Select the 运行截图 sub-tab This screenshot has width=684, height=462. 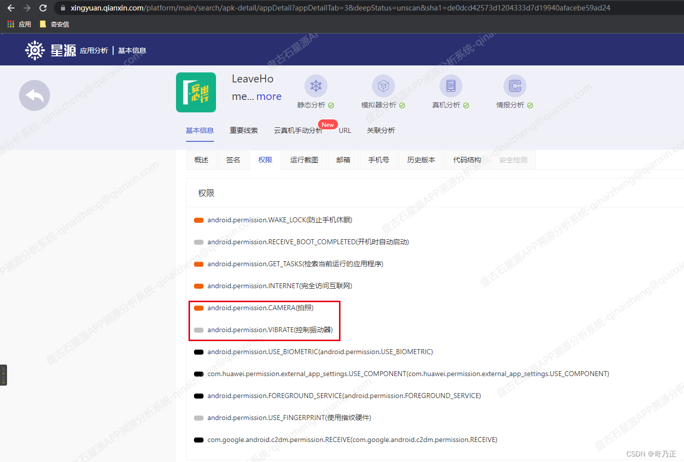304,160
